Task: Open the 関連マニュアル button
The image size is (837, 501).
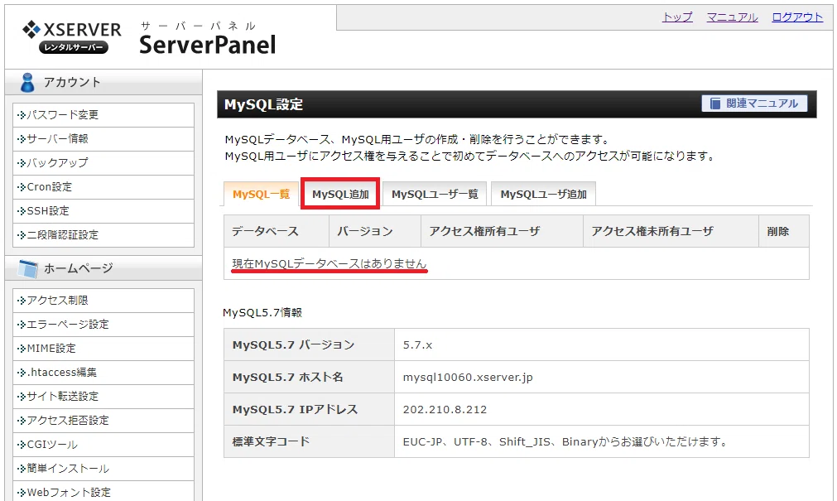Action: pyautogui.click(x=754, y=103)
